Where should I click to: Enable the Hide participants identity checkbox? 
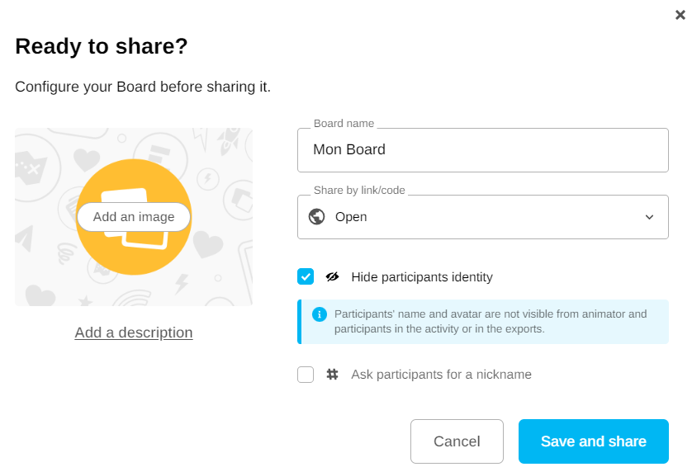coord(306,276)
